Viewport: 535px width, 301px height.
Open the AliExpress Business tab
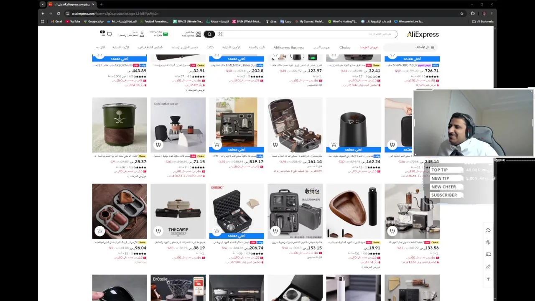point(289,47)
